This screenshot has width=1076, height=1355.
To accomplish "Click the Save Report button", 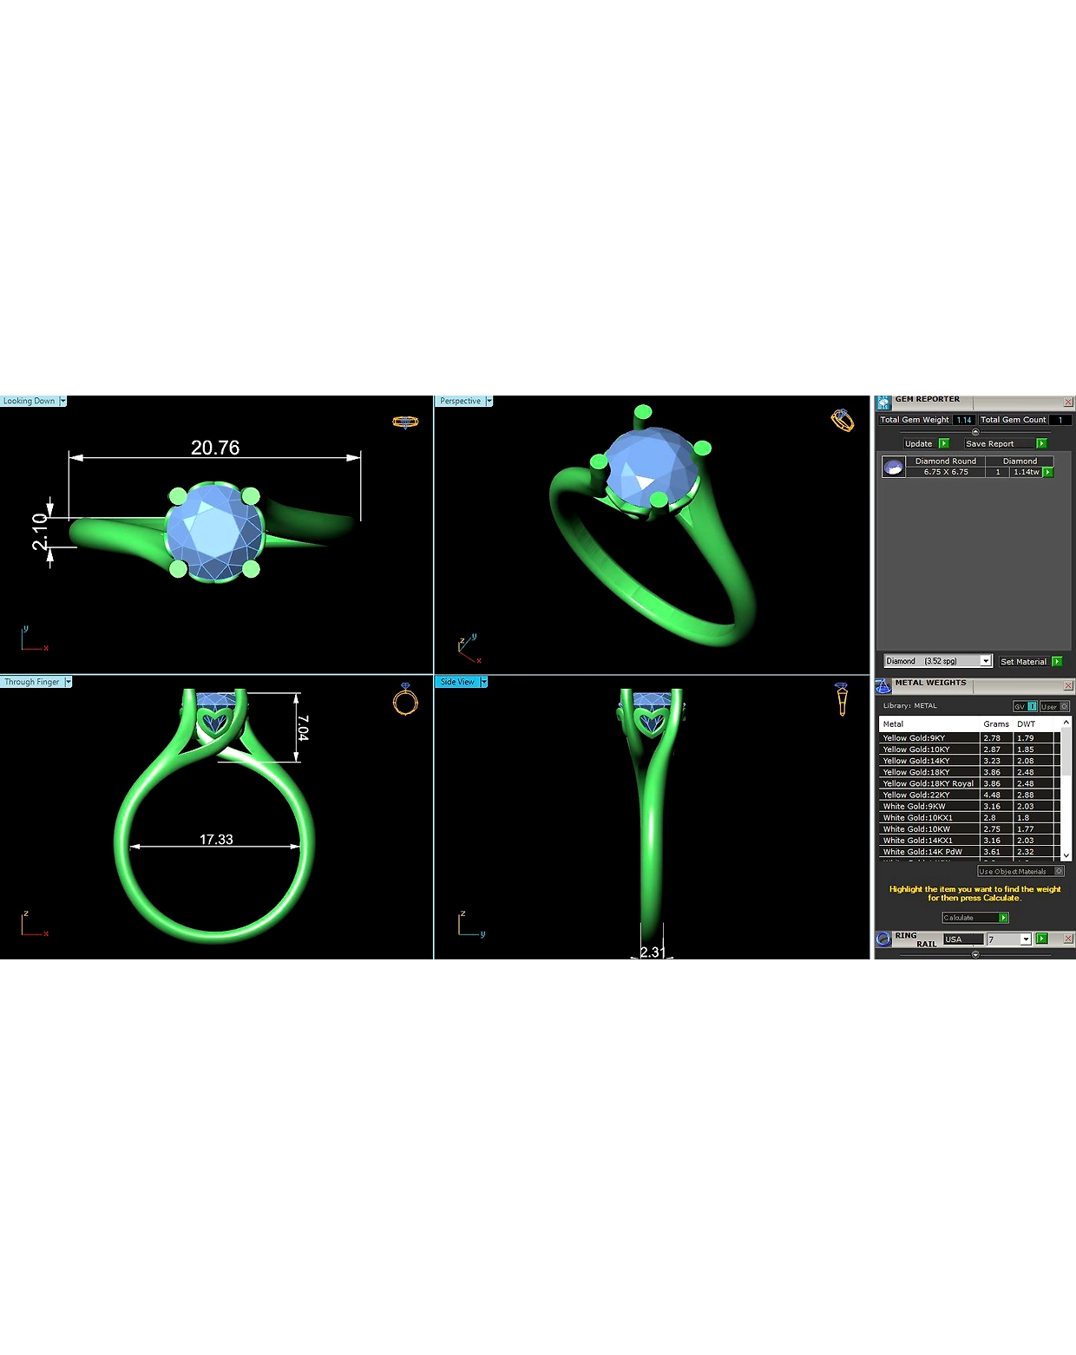I will click(x=1006, y=443).
